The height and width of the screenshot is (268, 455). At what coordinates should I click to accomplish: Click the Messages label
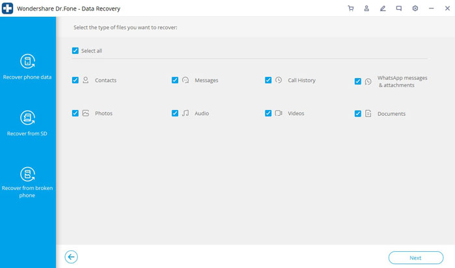pyautogui.click(x=206, y=81)
